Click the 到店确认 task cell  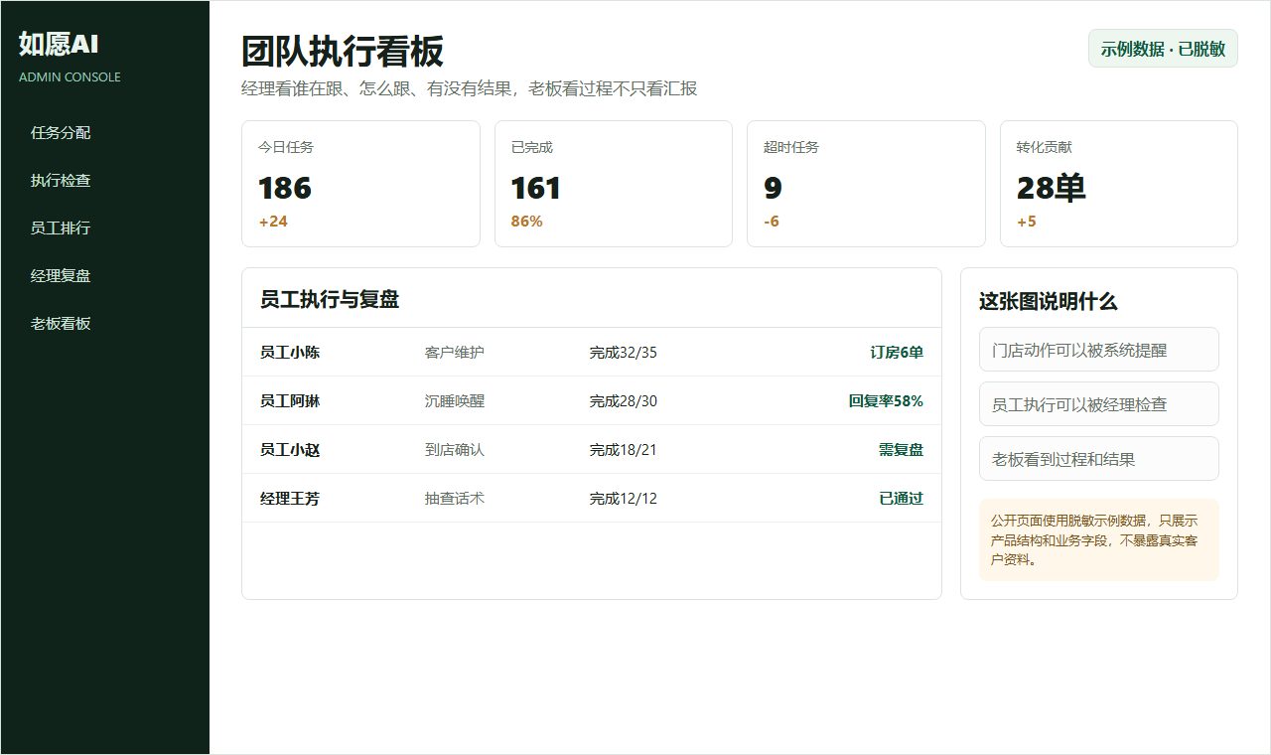[x=455, y=450]
